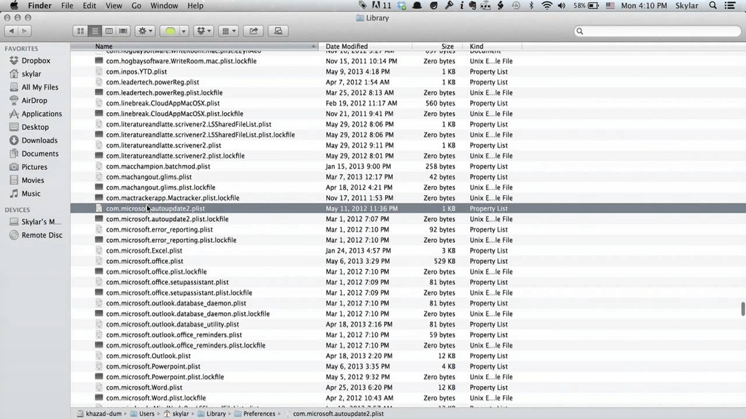The height and width of the screenshot is (419, 746).
Task: Select com.microsoft.Outlook.plist file
Action: (148, 356)
